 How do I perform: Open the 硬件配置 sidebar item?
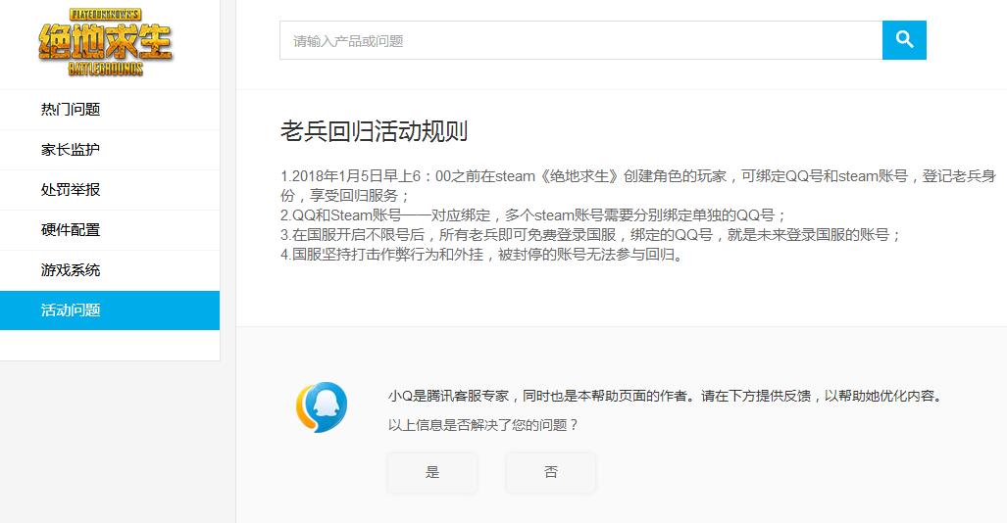point(71,230)
